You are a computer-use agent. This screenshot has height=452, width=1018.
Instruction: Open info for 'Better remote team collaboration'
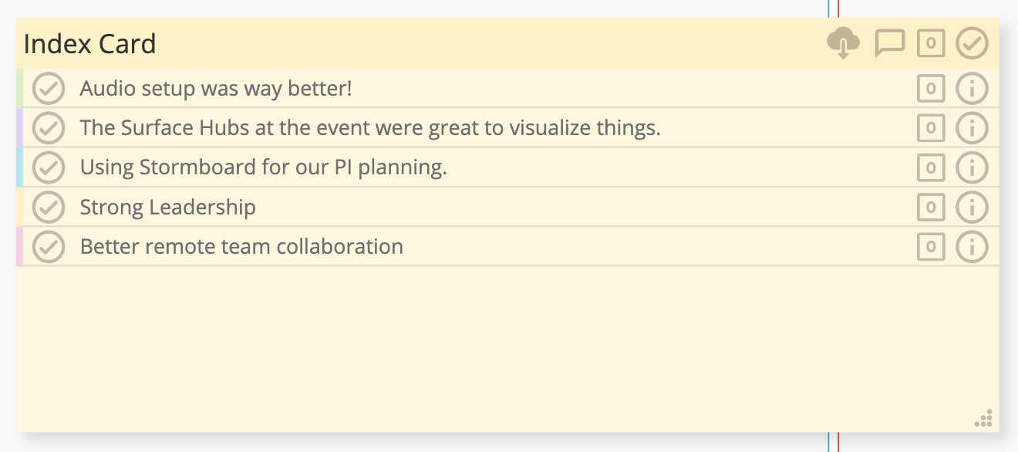click(972, 247)
